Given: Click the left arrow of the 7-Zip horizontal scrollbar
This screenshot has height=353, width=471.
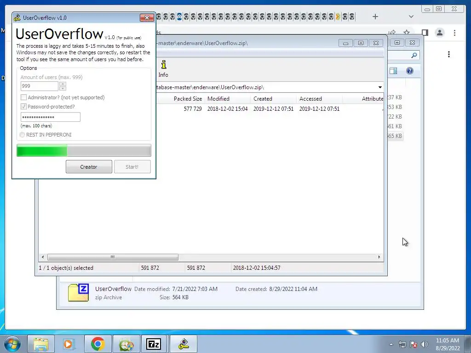Looking at the screenshot, I should tap(43, 257).
